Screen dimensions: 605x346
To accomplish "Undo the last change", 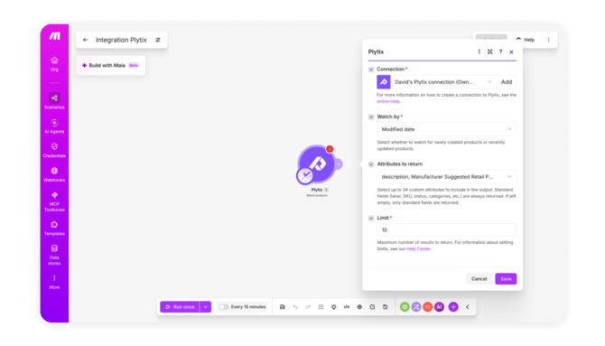I will click(x=295, y=307).
